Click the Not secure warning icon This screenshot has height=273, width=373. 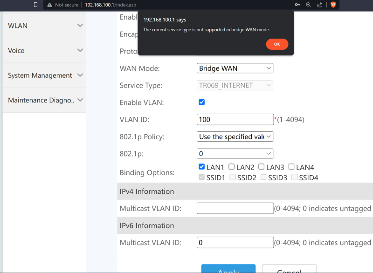[x=49, y=5]
